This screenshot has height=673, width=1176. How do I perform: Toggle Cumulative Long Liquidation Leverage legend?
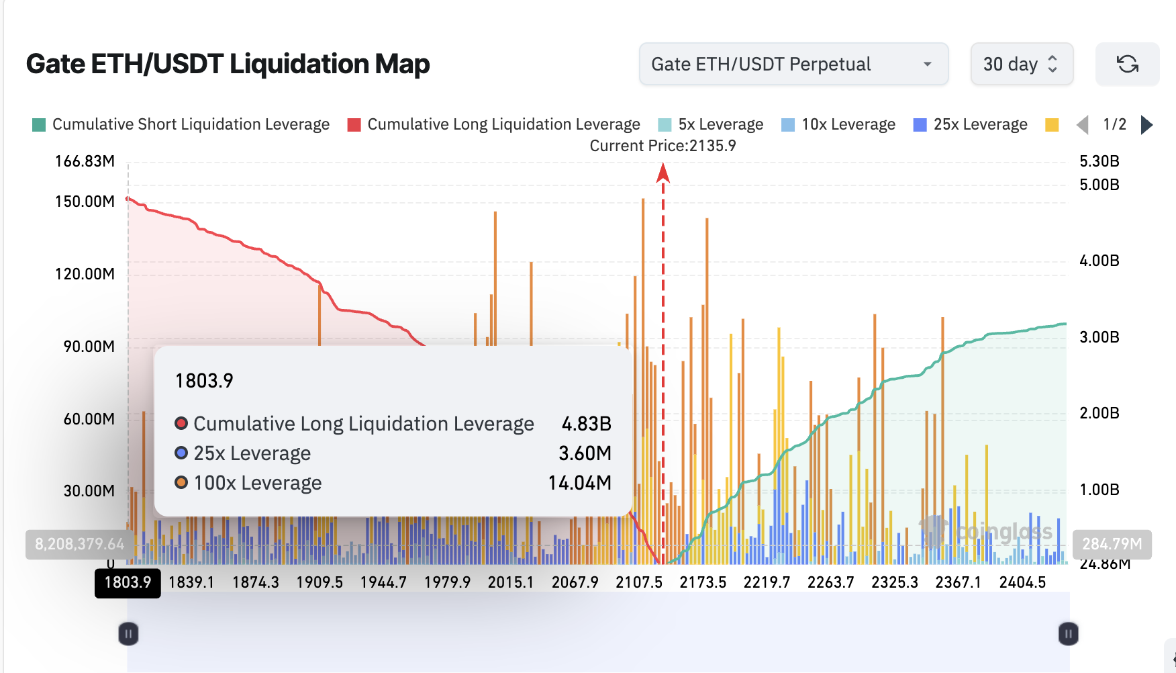click(x=494, y=125)
